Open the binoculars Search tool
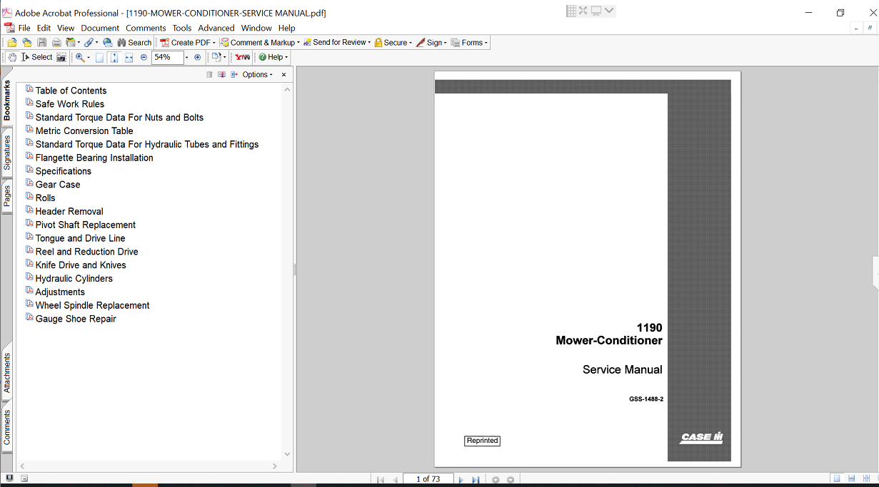 pyautogui.click(x=134, y=43)
